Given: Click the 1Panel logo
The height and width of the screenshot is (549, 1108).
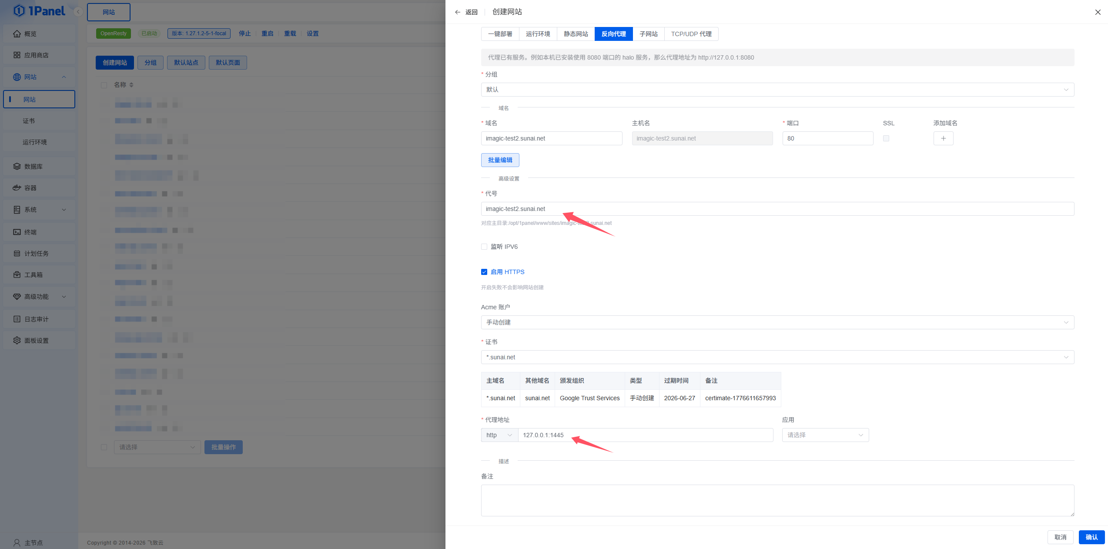Looking at the screenshot, I should (x=39, y=11).
